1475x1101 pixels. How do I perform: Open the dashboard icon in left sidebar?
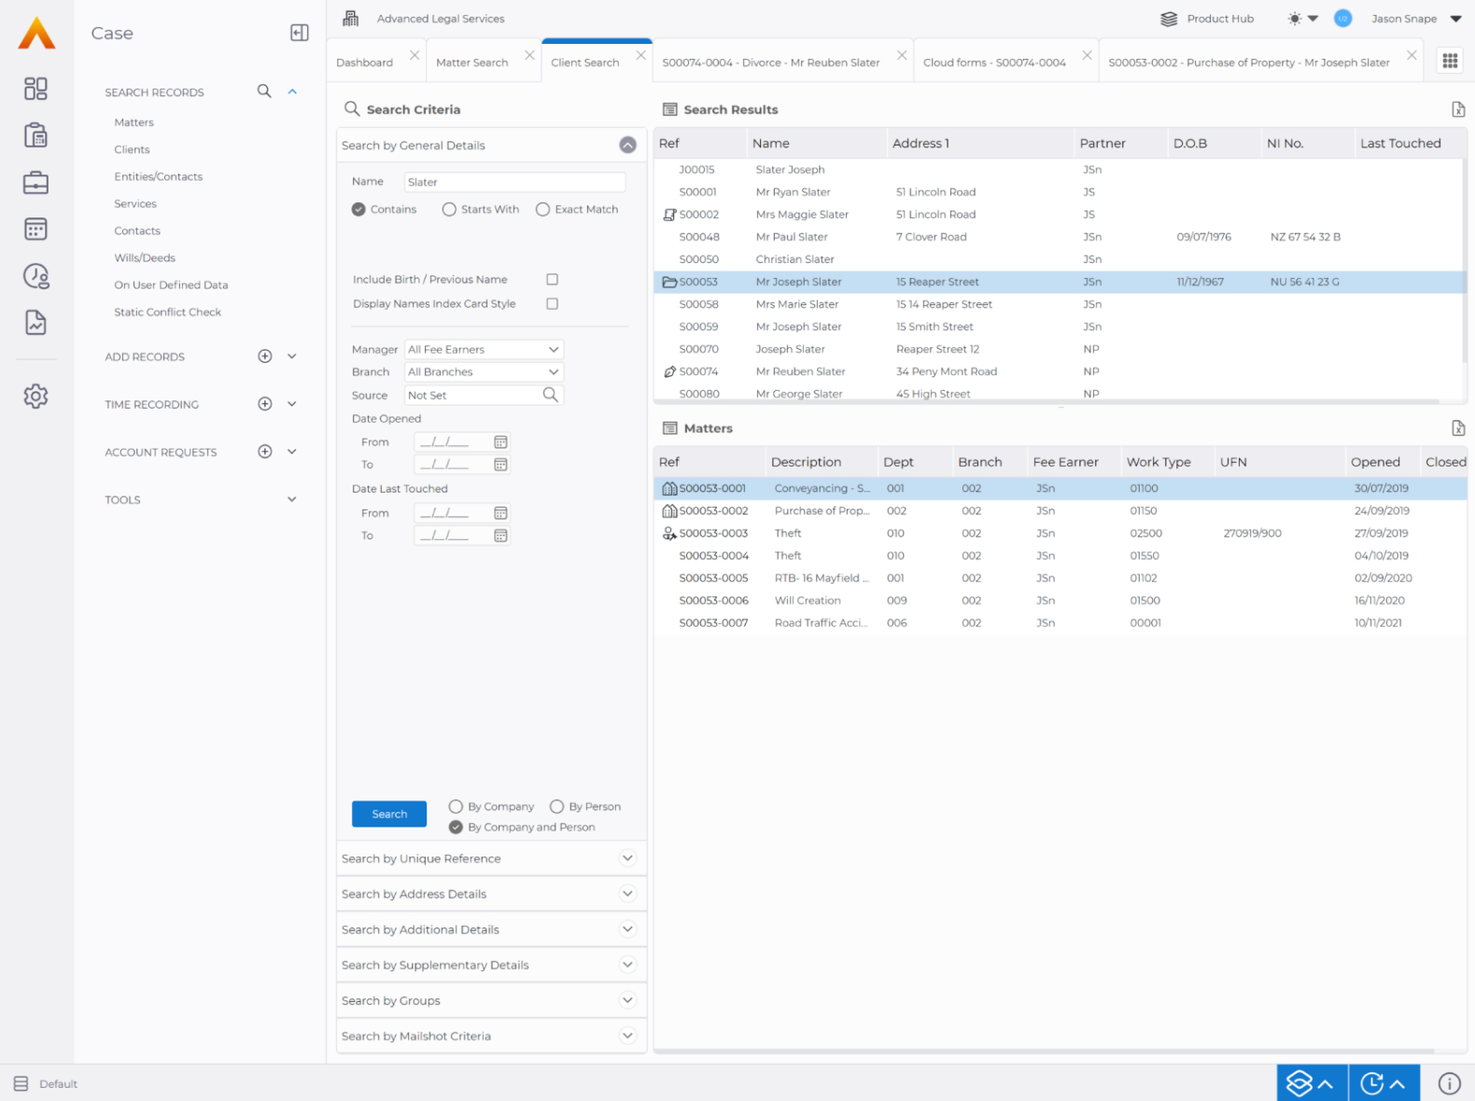(x=35, y=89)
